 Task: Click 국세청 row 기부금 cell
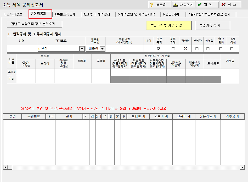(x=230, y=72)
